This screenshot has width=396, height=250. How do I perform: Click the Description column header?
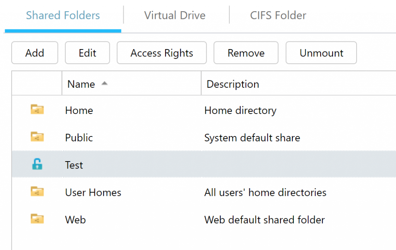coord(232,84)
